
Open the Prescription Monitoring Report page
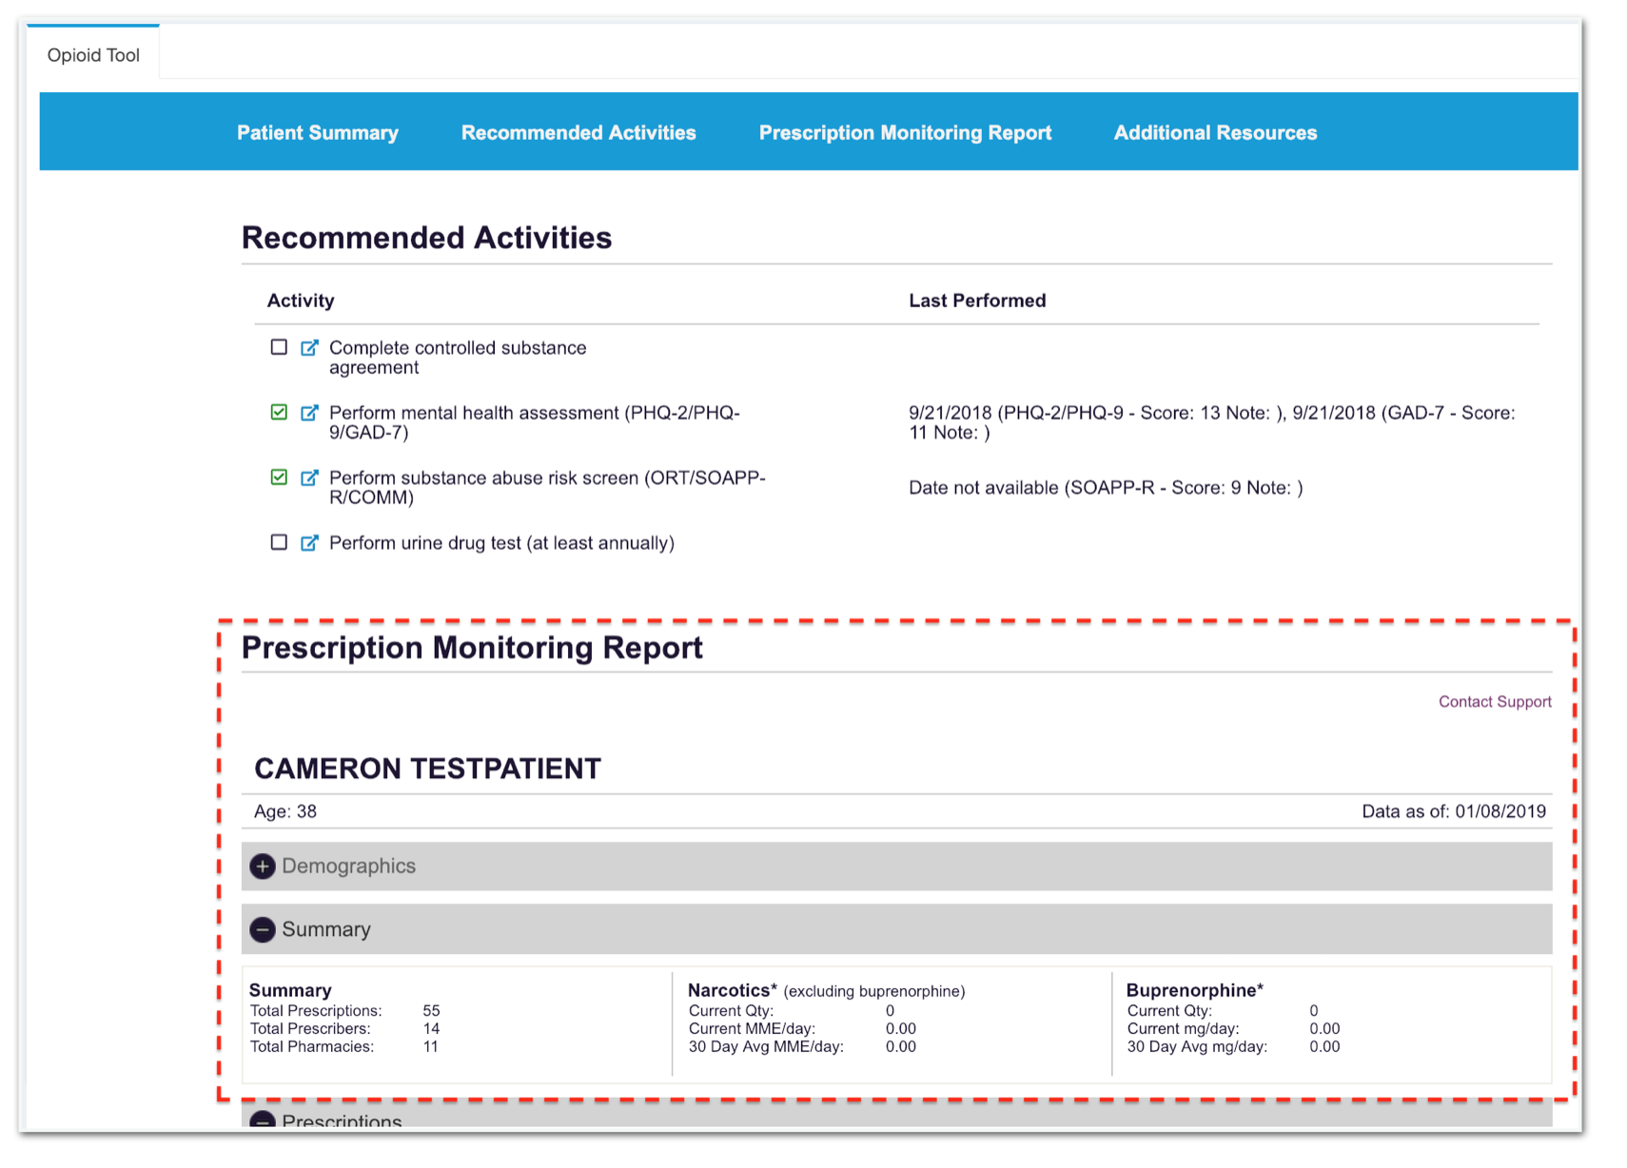click(905, 132)
